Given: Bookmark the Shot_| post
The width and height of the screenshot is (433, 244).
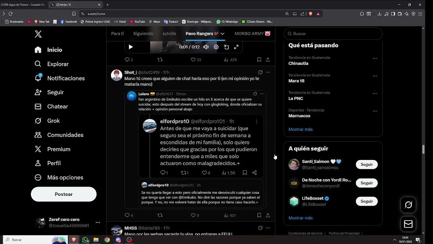Looking at the screenshot, I should click(x=259, y=215).
